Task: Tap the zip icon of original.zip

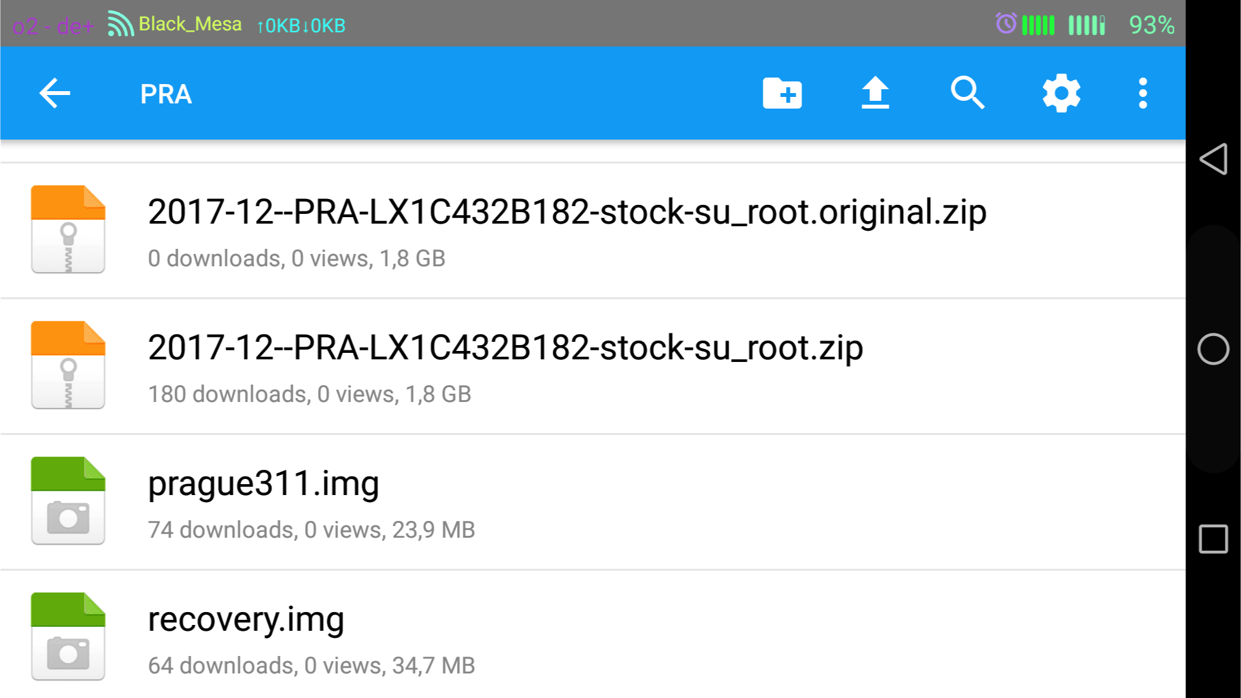Action: tap(68, 229)
